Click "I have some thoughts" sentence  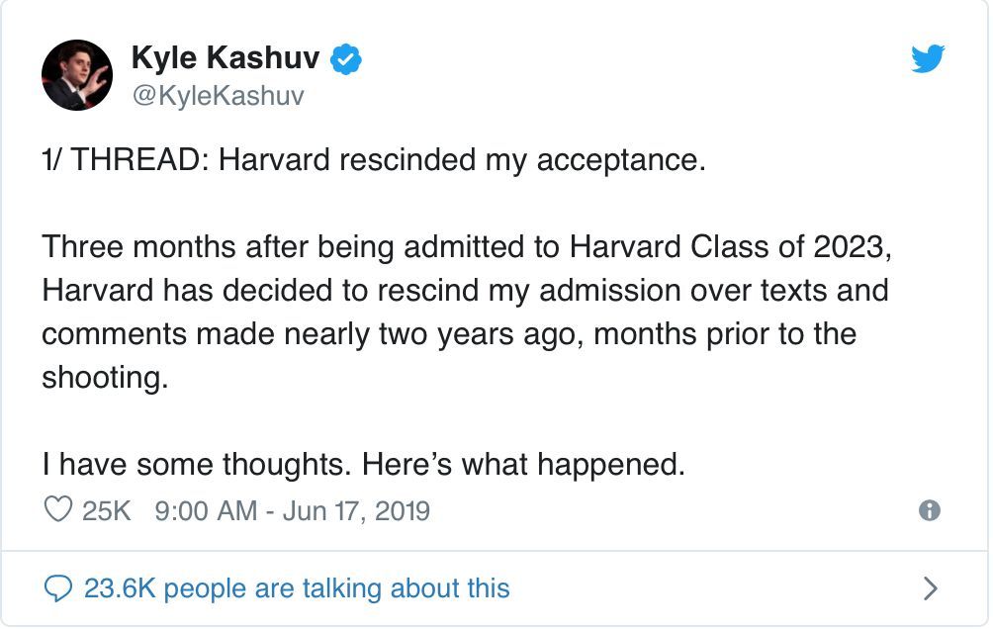pyautogui.click(x=363, y=464)
